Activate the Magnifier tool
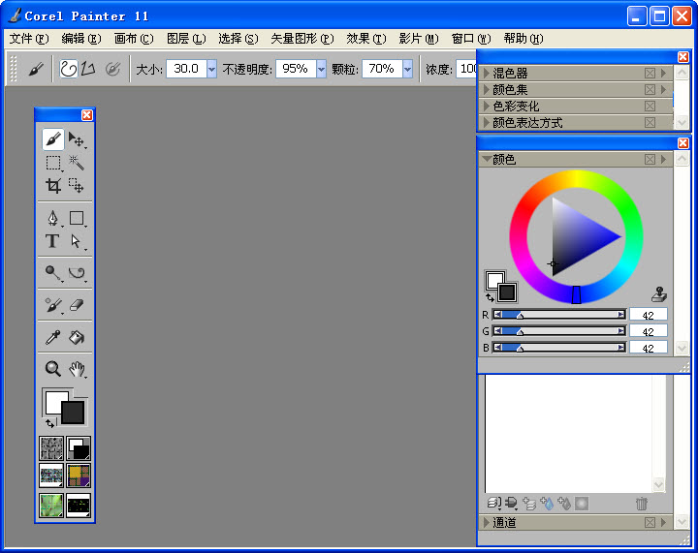 tap(53, 369)
